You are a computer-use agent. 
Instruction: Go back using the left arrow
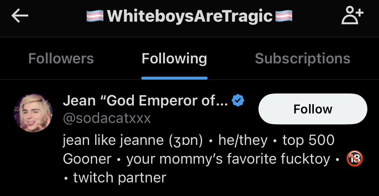(x=20, y=16)
